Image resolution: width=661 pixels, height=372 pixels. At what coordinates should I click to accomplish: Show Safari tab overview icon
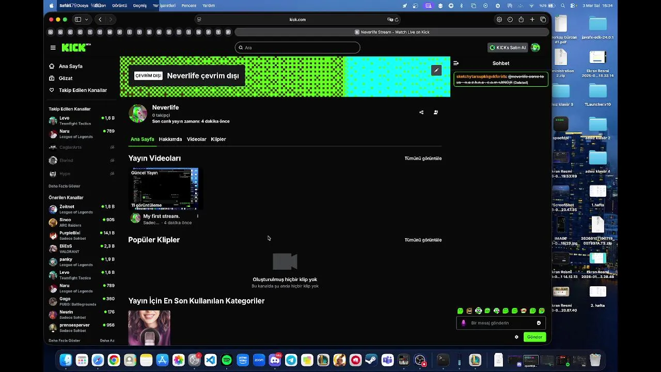(x=543, y=20)
